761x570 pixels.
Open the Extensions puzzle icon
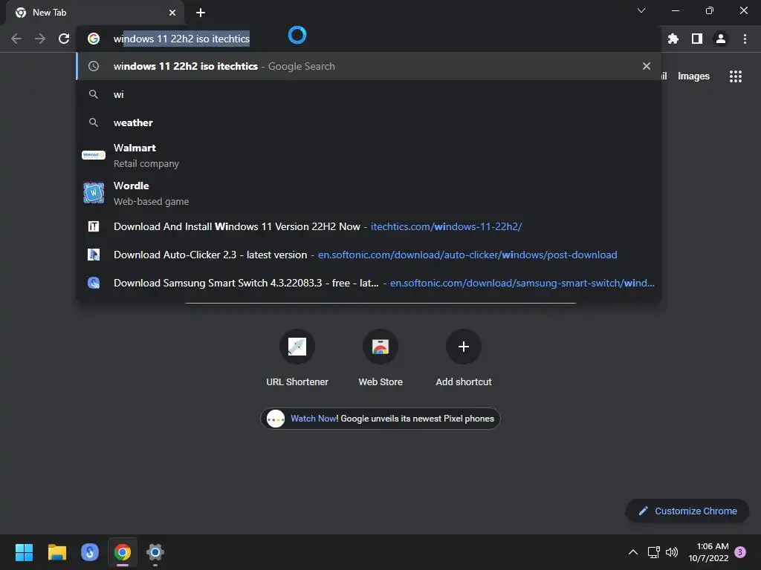coord(673,39)
